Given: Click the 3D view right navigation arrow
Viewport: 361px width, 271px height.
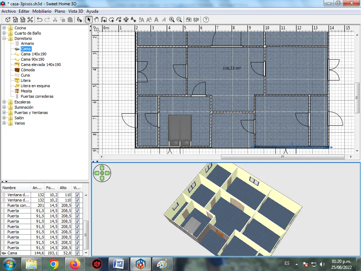Looking at the screenshot, I should [x=108, y=173].
